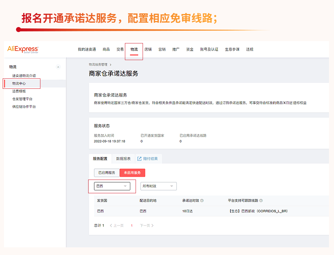The image size is (334, 255).
Task: Open the 推广 top menu
Action: [x=176, y=49]
